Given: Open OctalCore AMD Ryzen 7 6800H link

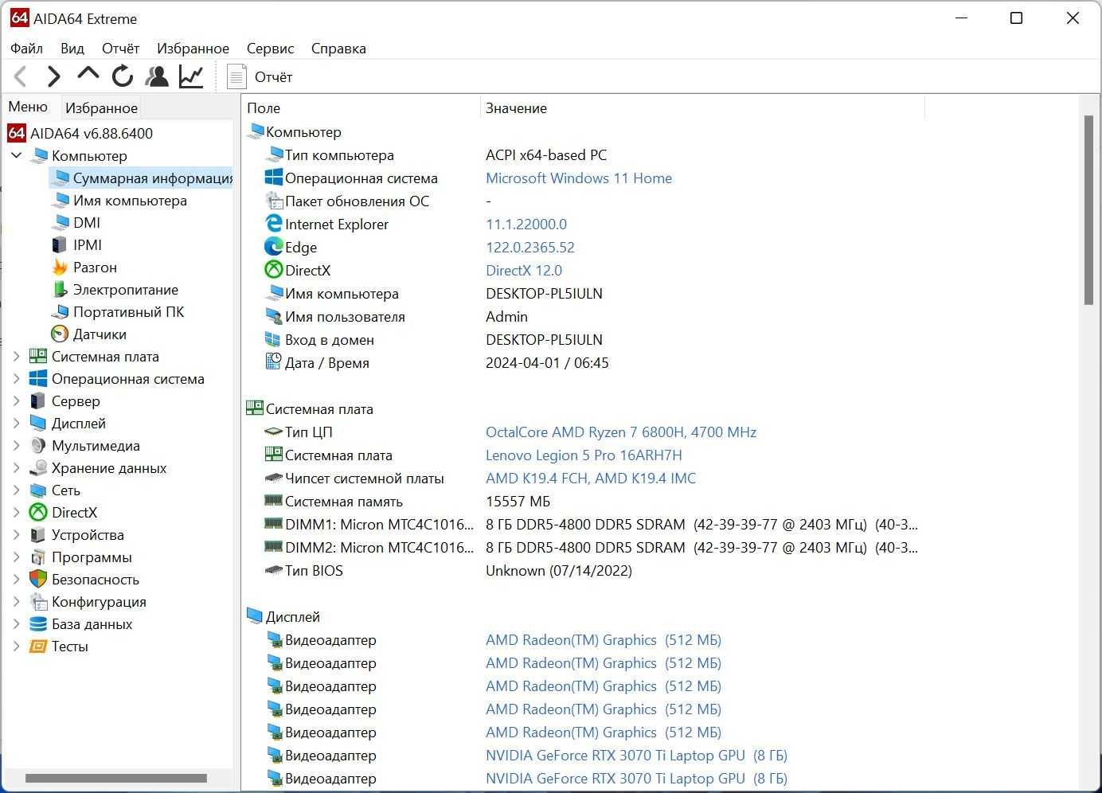Looking at the screenshot, I should (621, 432).
